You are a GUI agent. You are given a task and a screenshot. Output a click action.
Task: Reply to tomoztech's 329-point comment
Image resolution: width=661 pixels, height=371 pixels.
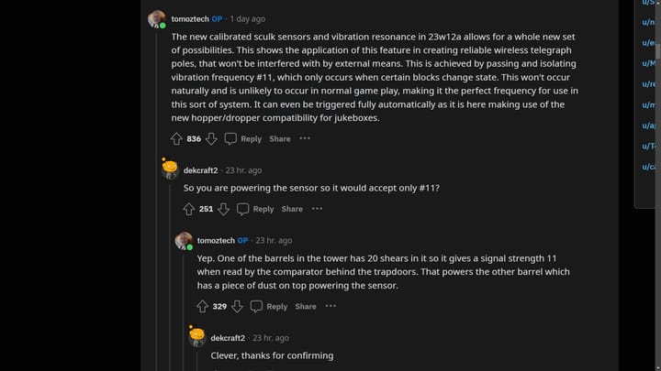(270, 307)
